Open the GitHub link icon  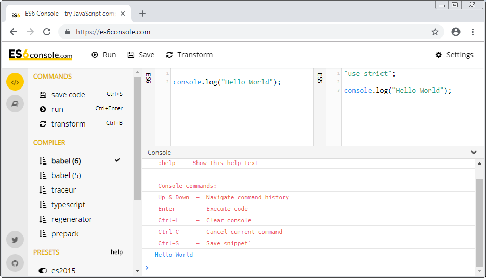tap(15, 263)
